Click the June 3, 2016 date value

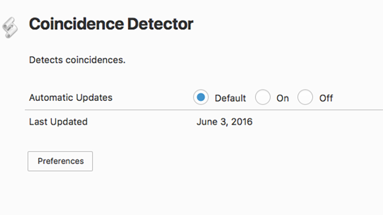click(x=225, y=122)
